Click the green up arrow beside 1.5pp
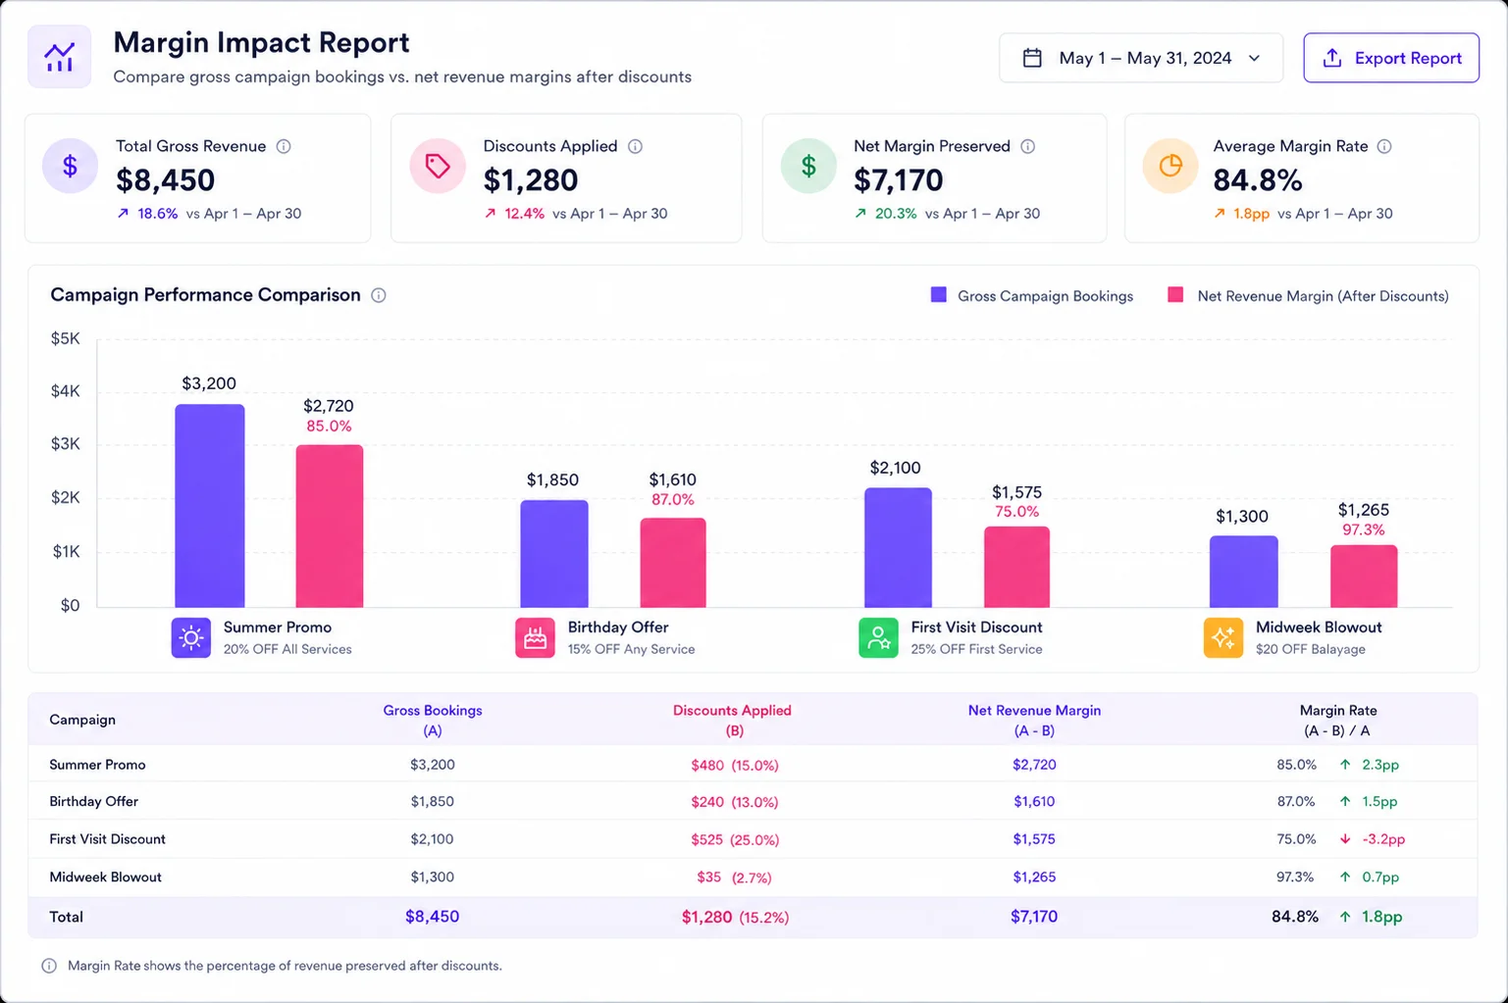 click(x=1345, y=801)
